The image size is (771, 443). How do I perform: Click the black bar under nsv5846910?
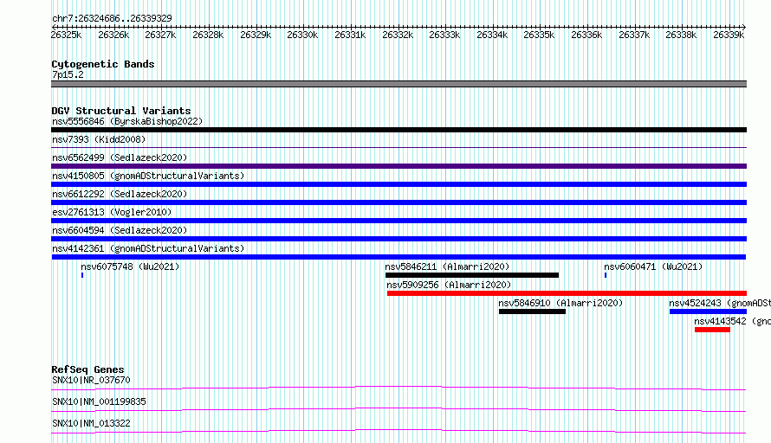point(532,311)
